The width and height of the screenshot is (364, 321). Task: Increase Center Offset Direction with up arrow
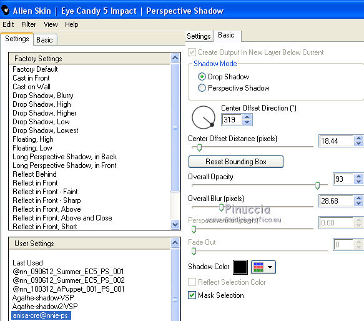[247, 117]
